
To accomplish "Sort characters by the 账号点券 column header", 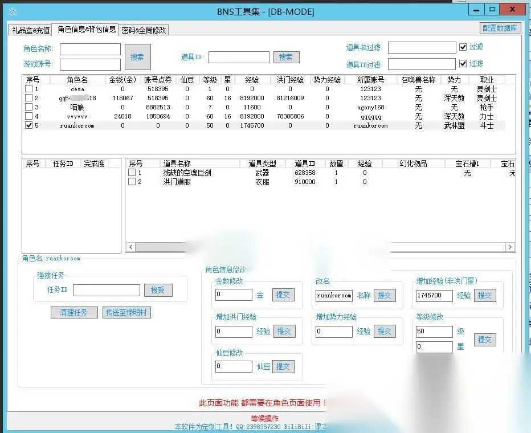I will tap(158, 80).
